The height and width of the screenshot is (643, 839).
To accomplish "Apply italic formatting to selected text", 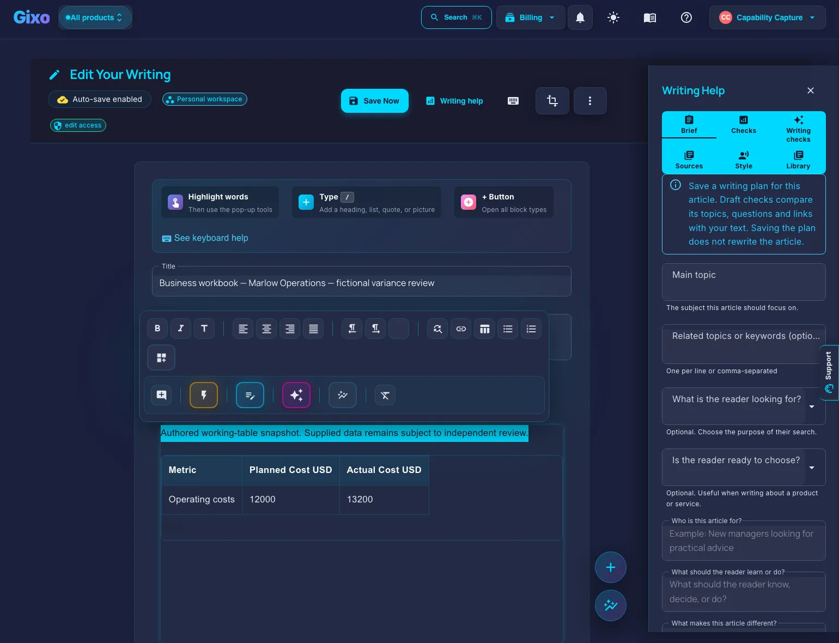I will [x=181, y=329].
